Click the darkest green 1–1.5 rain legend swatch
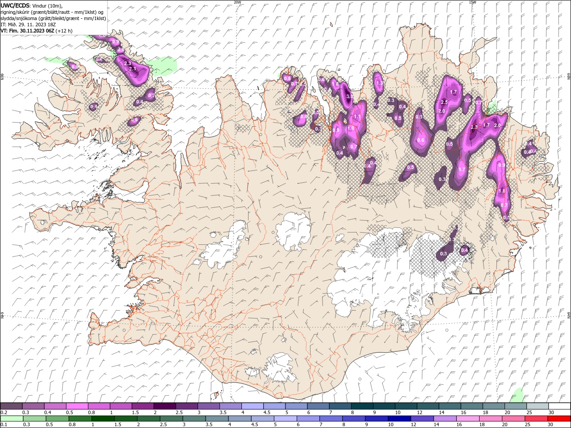571x428 pixels. click(103, 419)
